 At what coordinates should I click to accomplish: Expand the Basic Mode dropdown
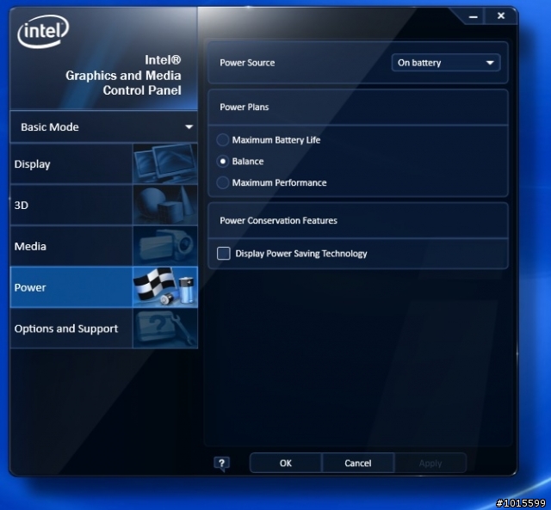(x=104, y=127)
